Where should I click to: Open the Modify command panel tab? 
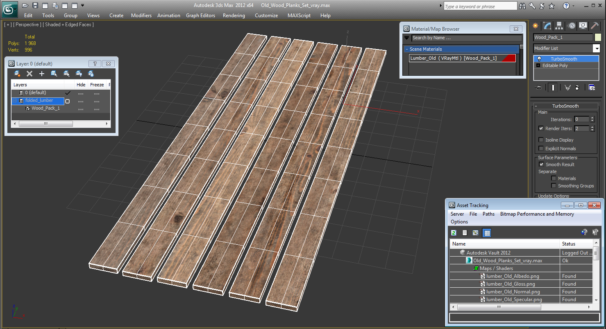point(547,26)
